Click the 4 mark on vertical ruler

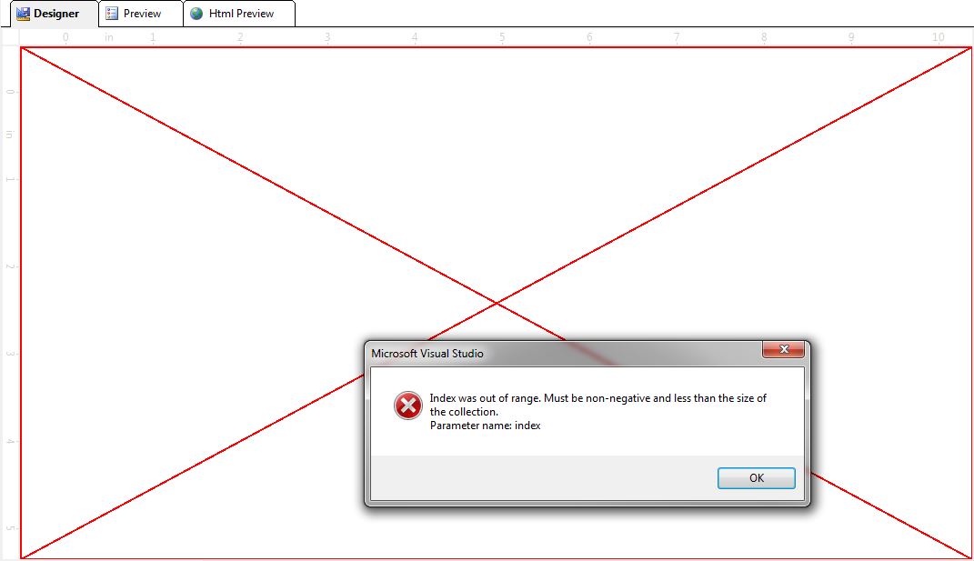point(10,440)
